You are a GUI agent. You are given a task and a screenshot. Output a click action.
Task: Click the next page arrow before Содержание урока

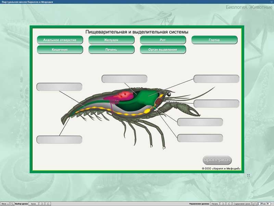(229, 204)
